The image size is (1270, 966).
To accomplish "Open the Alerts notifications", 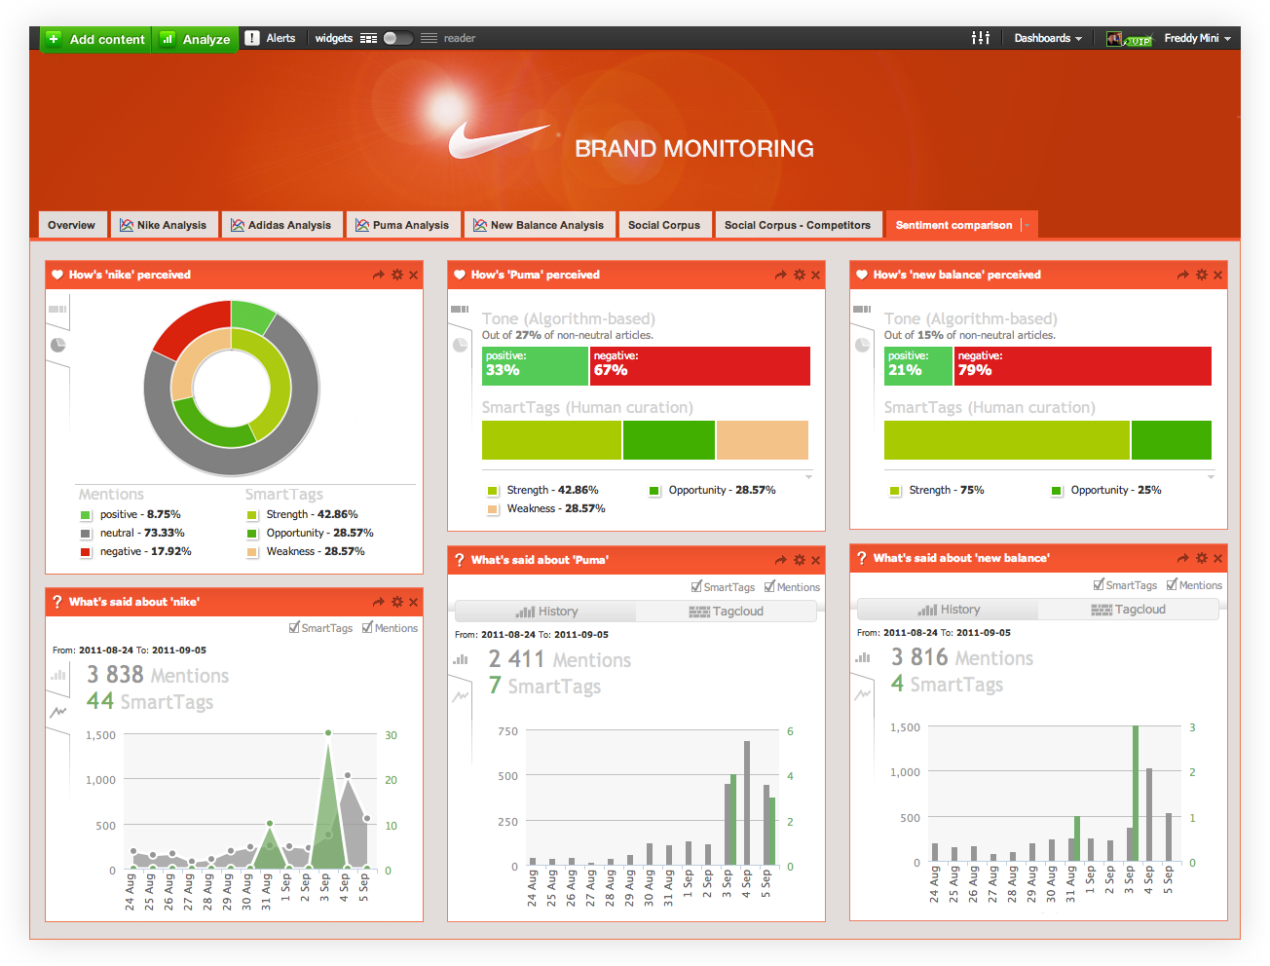I will coord(271,38).
